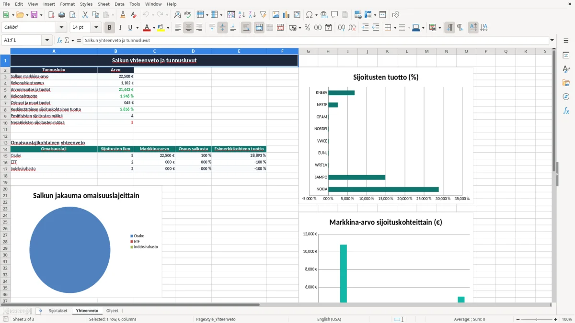Screen dimensions: 575x323
Task: Toggle Print Preview
Action: (73, 15)
